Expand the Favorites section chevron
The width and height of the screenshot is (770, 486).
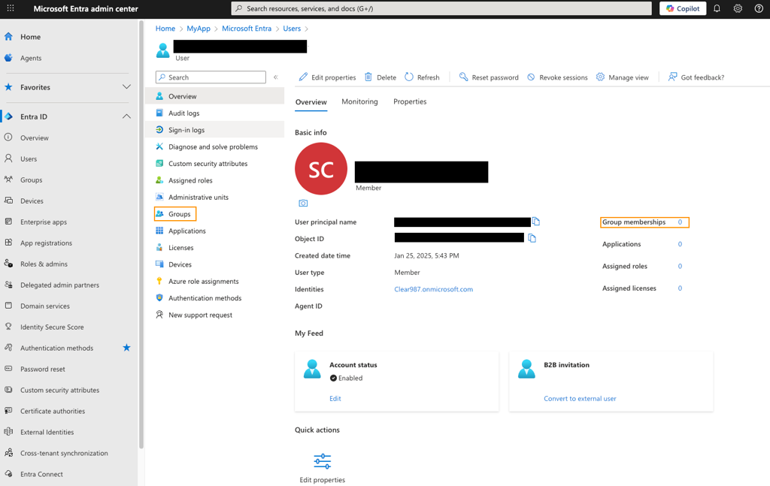pyautogui.click(x=126, y=87)
